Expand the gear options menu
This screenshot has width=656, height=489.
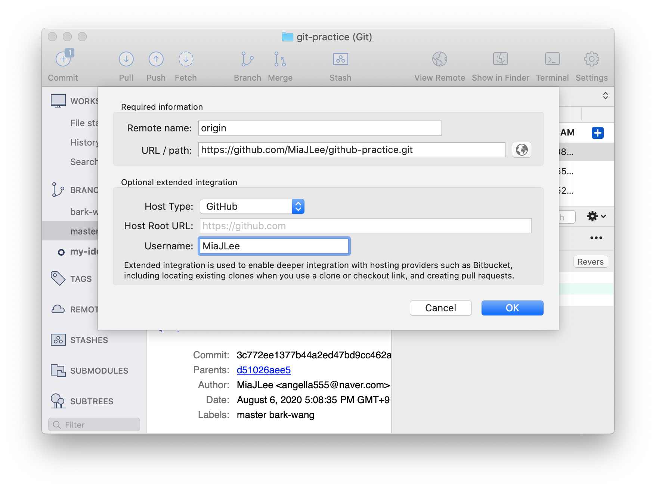coord(596,216)
